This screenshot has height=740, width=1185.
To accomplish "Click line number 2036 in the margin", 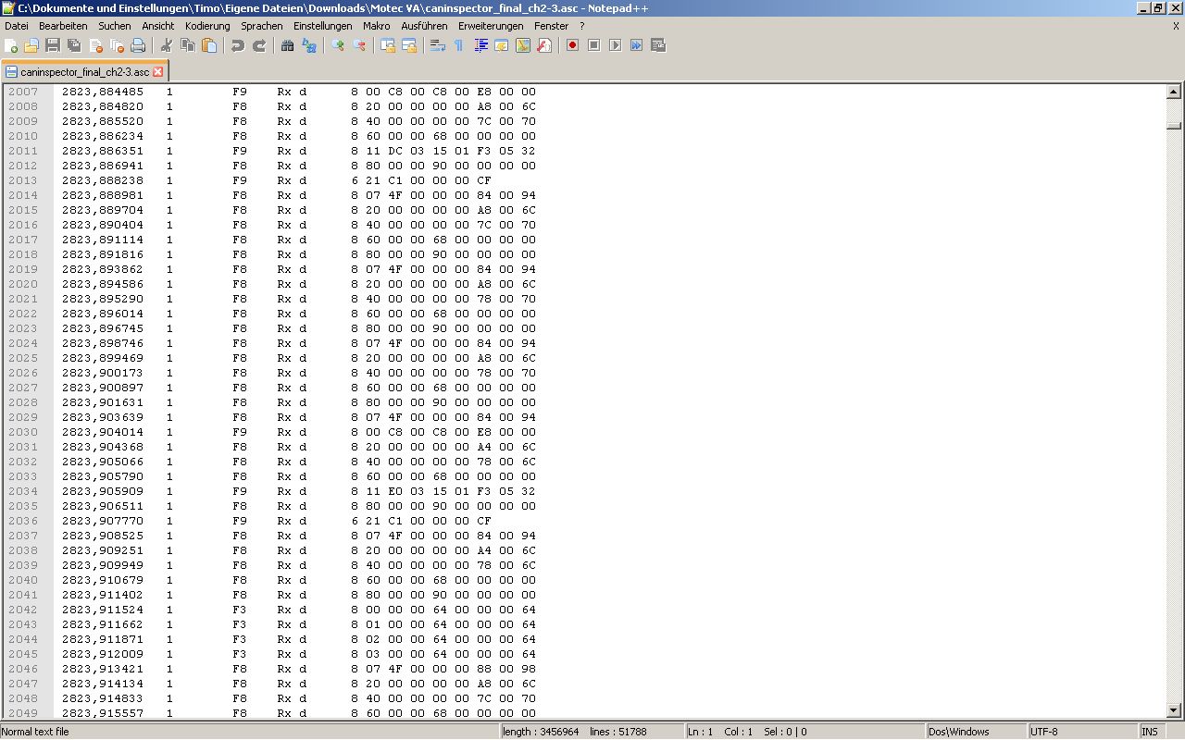I will point(23,521).
